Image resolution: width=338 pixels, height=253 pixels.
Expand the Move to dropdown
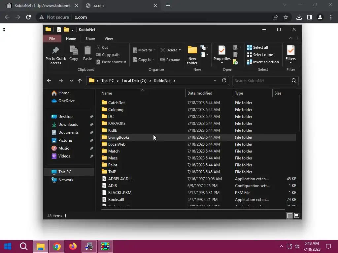pos(154,50)
